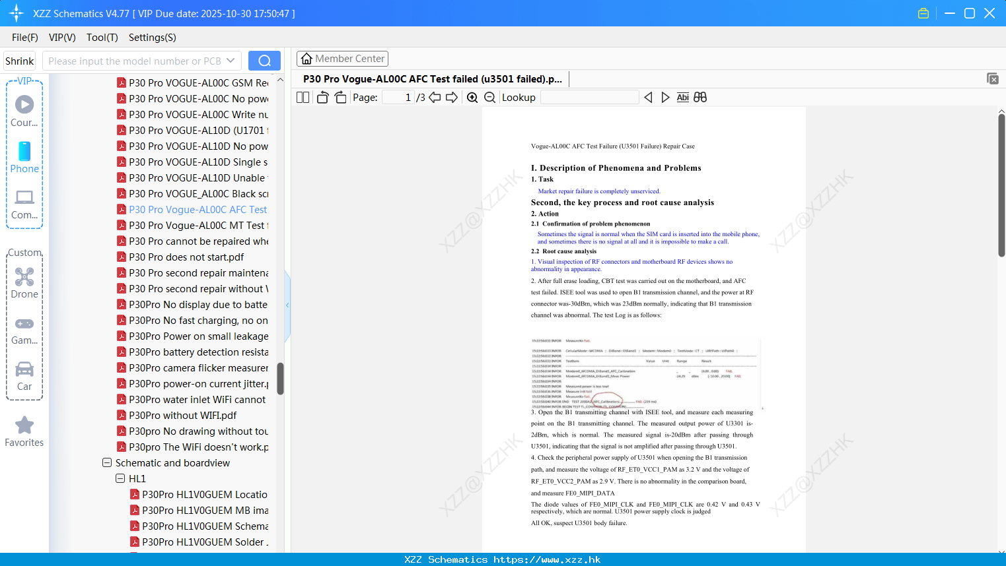
Task: Open P30 Pro second repair without file
Action: [x=193, y=288]
